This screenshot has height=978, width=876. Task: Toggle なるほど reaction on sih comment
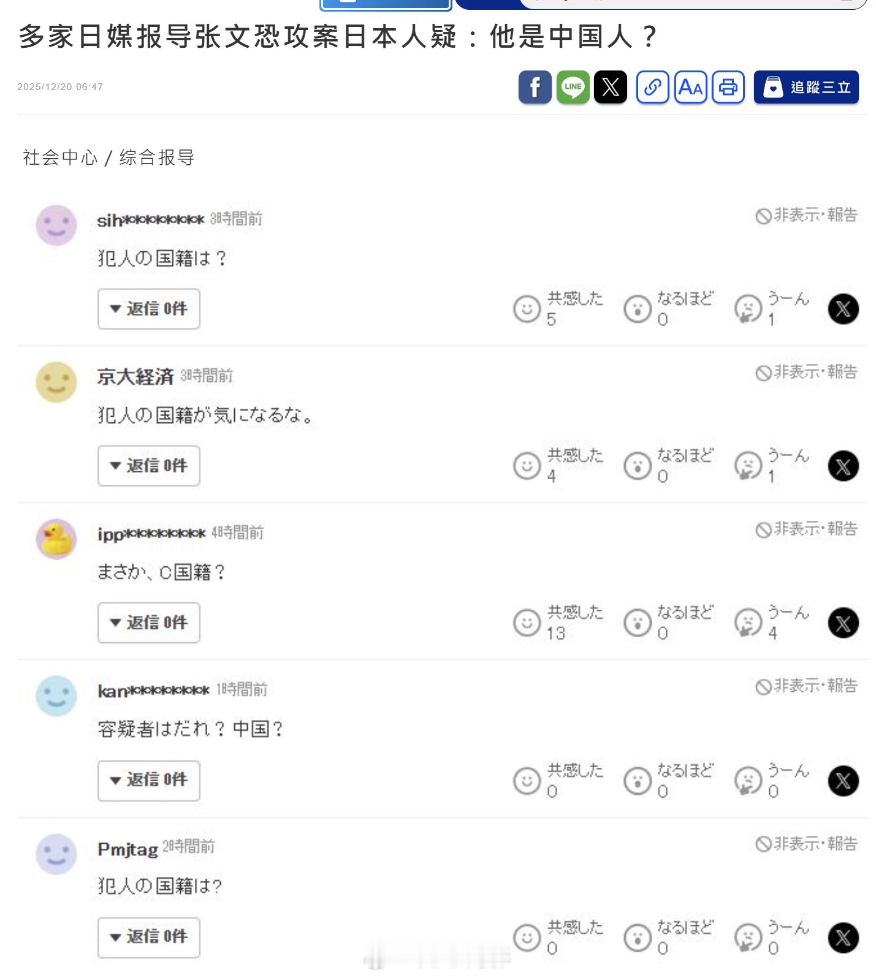click(x=668, y=308)
